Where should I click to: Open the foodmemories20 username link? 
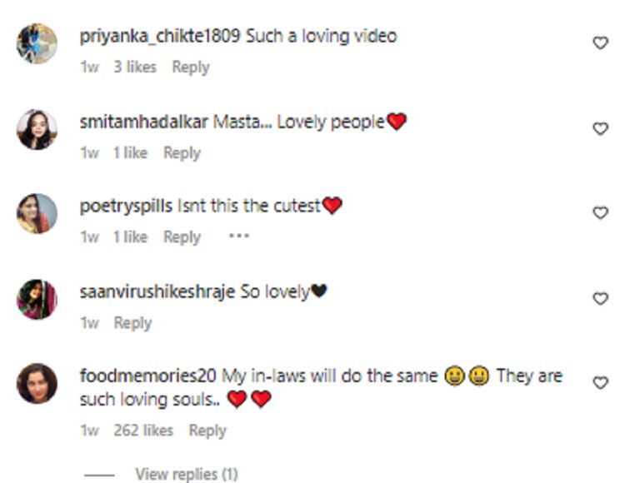[147, 376]
